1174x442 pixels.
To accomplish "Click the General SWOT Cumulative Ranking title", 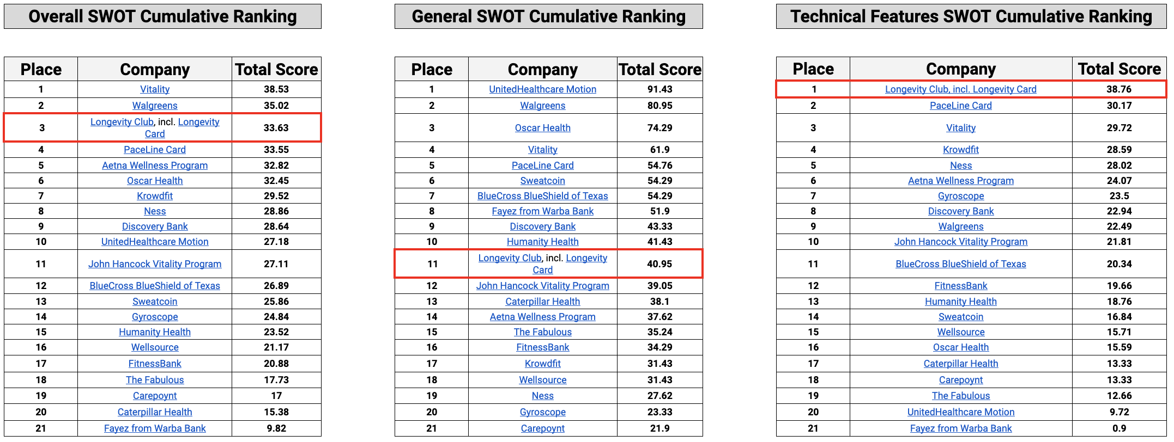I will 548,16.
